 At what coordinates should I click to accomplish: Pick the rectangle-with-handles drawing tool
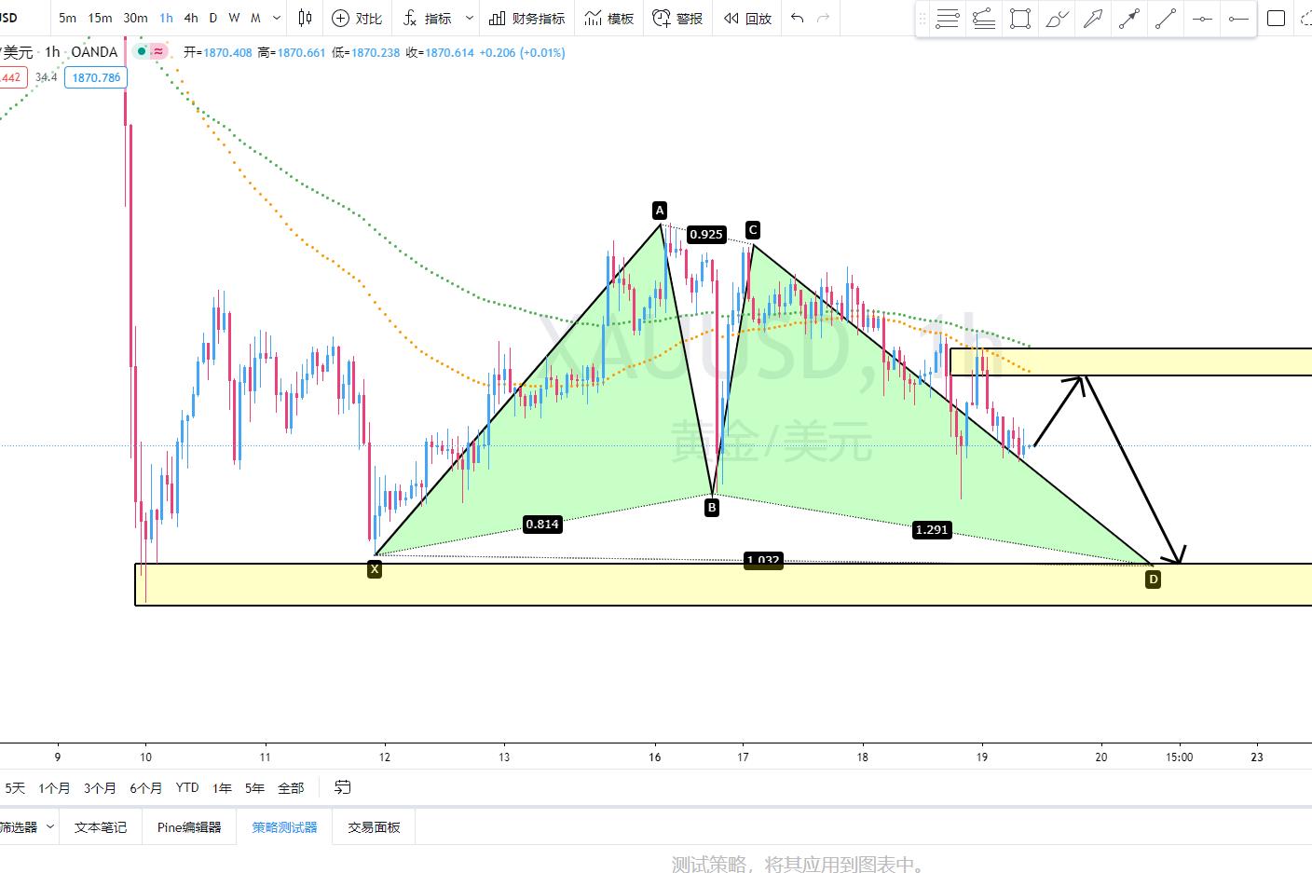1020,19
